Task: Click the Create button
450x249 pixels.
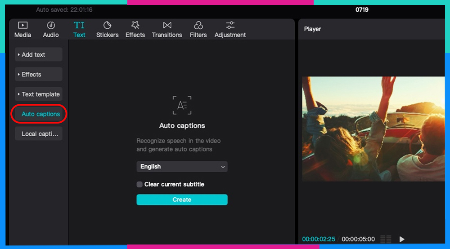Action: tap(182, 200)
